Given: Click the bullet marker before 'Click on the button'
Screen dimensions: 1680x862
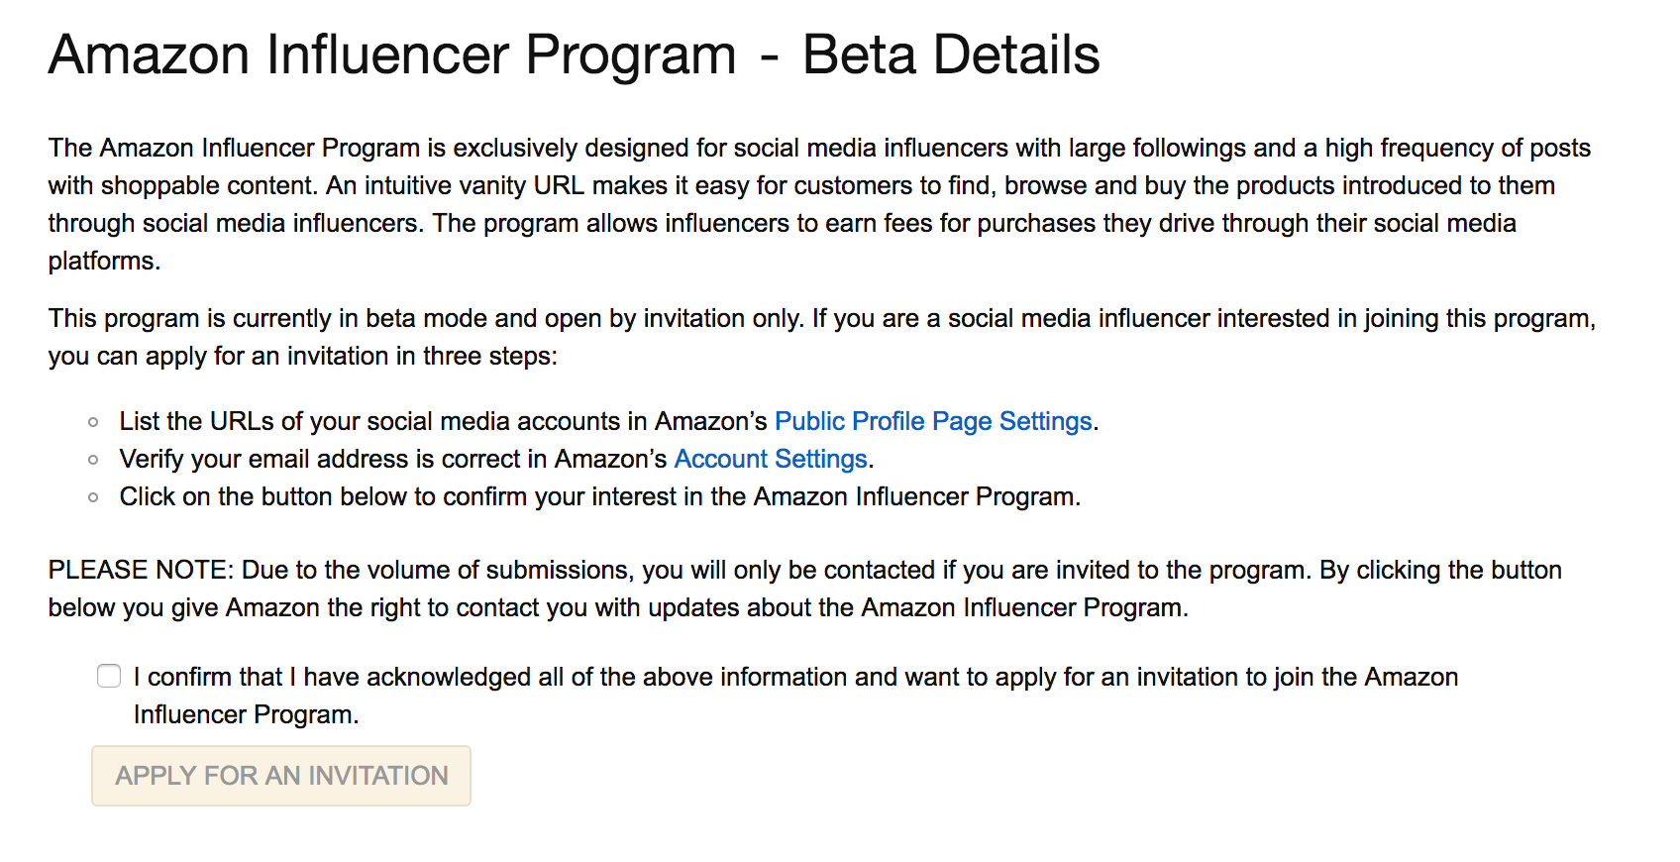Looking at the screenshot, I should click(x=93, y=498).
